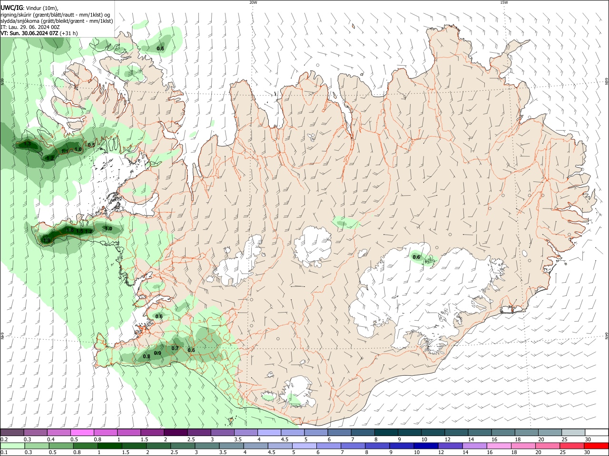Image resolution: width=609 pixels, height=456 pixels.
Task: Pick the dark teal swatch labeled 8 in upper legend
Action: pos(386,432)
